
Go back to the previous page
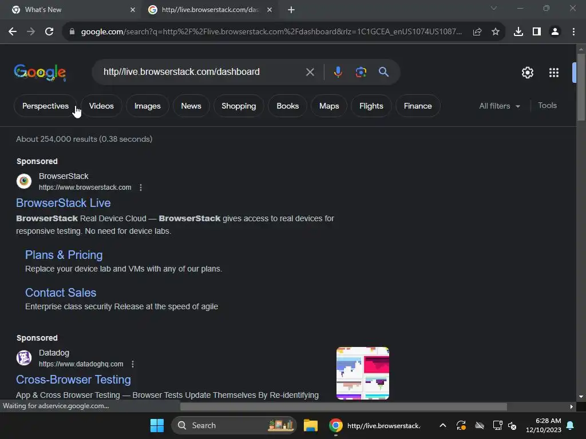click(x=13, y=32)
